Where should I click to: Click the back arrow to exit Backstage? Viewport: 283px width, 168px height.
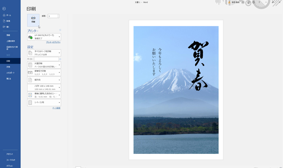tap(4, 9)
